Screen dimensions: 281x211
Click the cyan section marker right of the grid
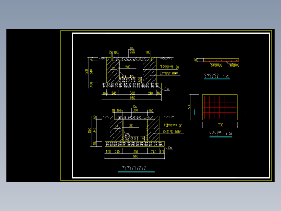pyautogui.click(x=244, y=112)
